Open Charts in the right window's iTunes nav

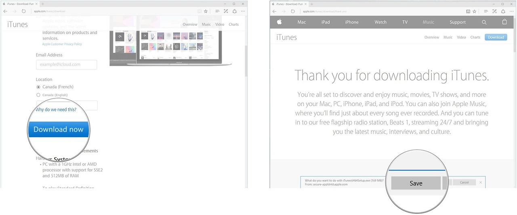tap(475, 37)
